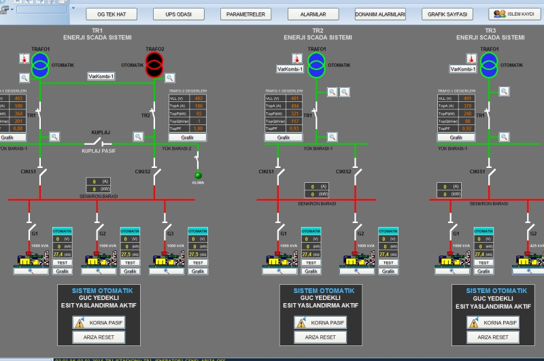
Task: Toggle the KUPLAJ coupling switch
Action: point(98,142)
